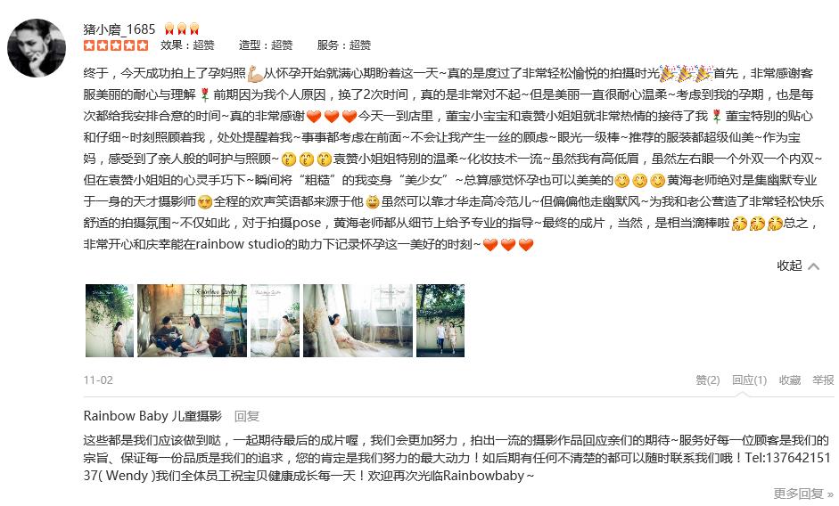Screen dimensions: 839x506
Task: Open the outdoor couple walking thumbnail
Action: (x=440, y=321)
